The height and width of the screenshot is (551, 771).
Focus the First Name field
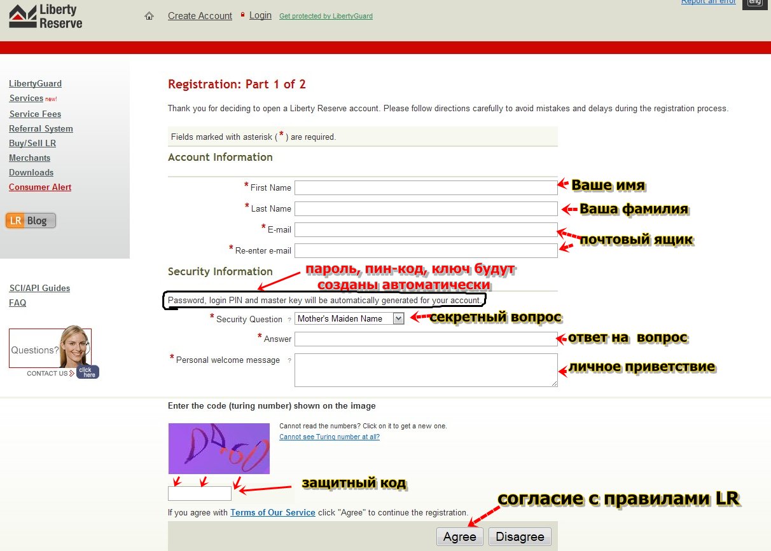[x=426, y=187]
